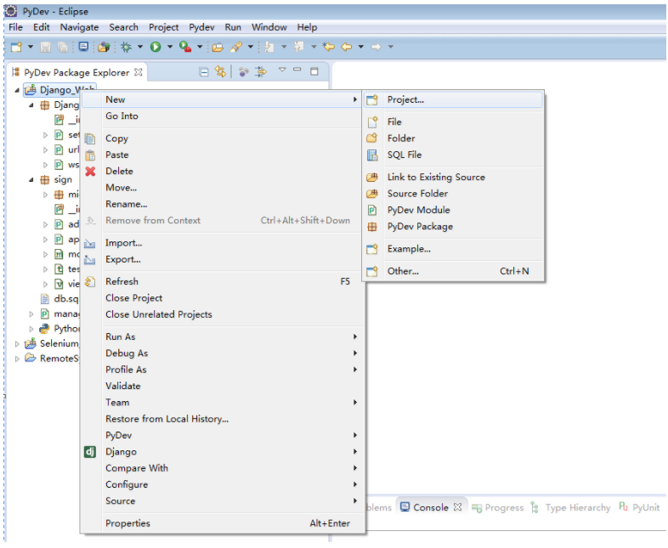The height and width of the screenshot is (548, 668).
Task: Select Link to Existing Source
Action: coord(453,177)
